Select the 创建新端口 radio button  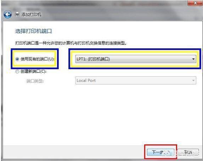point(17,71)
